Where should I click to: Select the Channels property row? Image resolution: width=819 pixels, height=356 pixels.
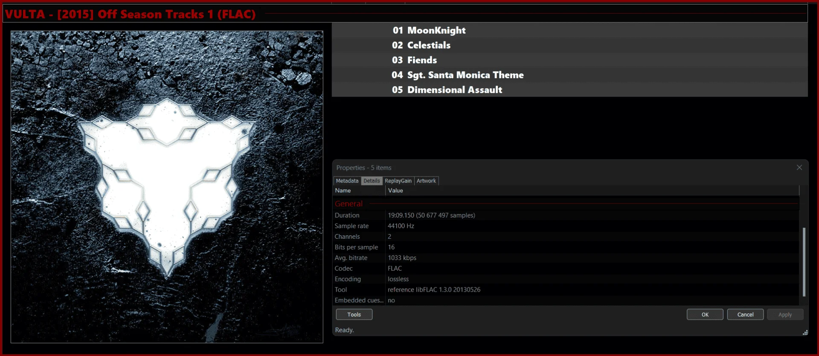click(566, 237)
